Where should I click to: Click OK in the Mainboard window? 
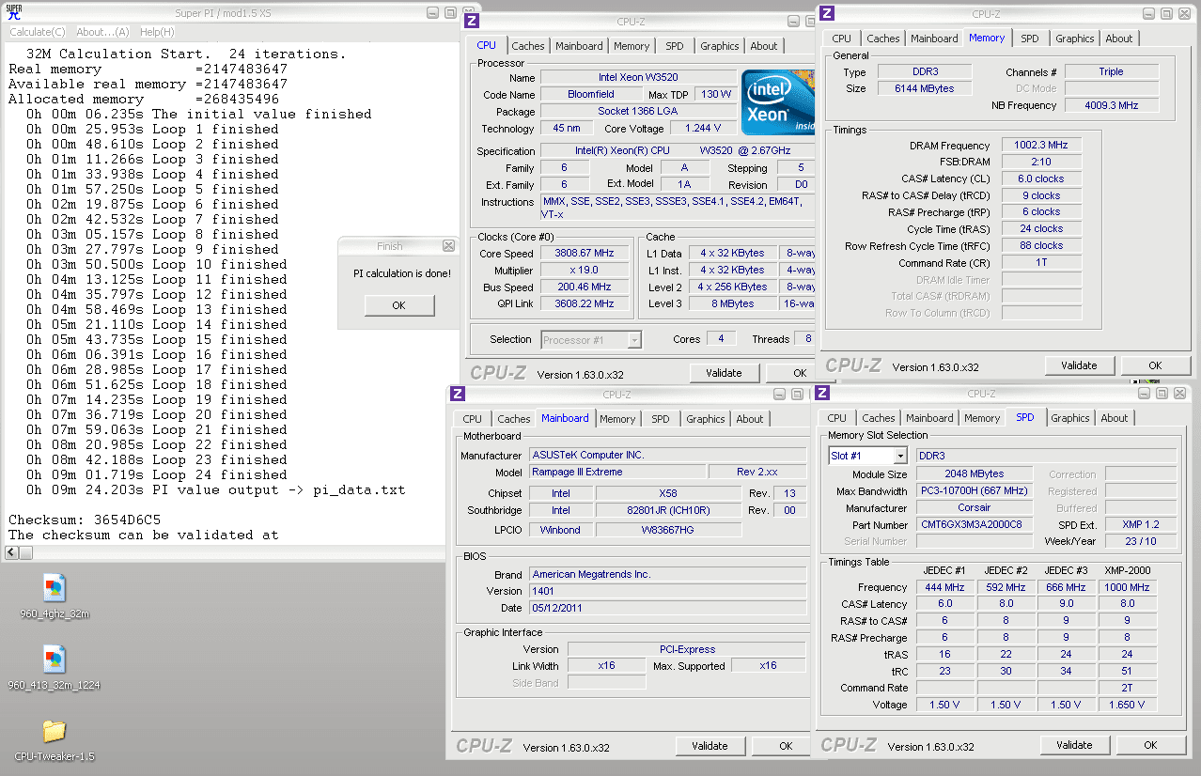[786, 746]
